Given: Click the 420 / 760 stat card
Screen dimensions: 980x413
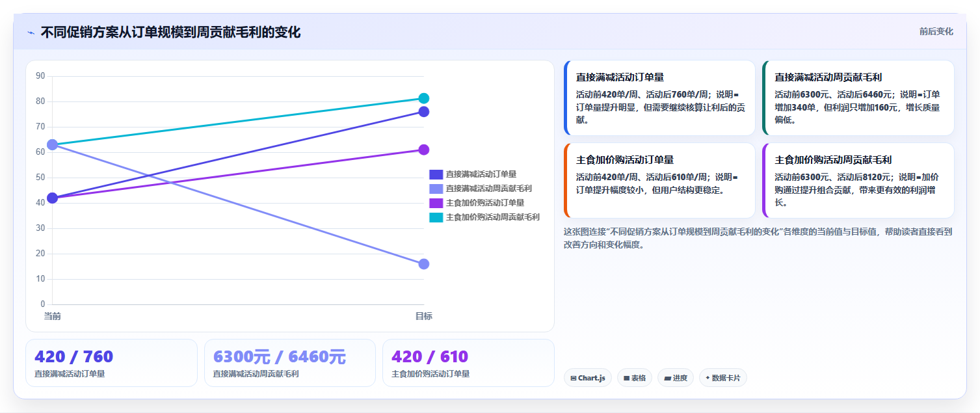Looking at the screenshot, I should (x=111, y=363).
